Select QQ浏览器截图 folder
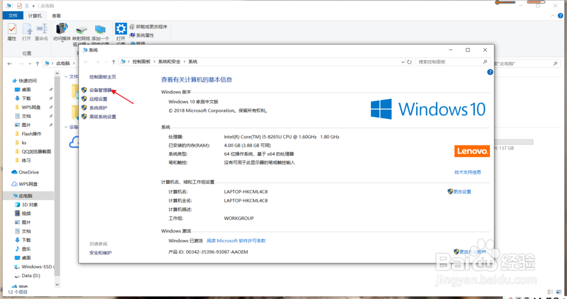The height and width of the screenshot is (299, 567). (36, 152)
